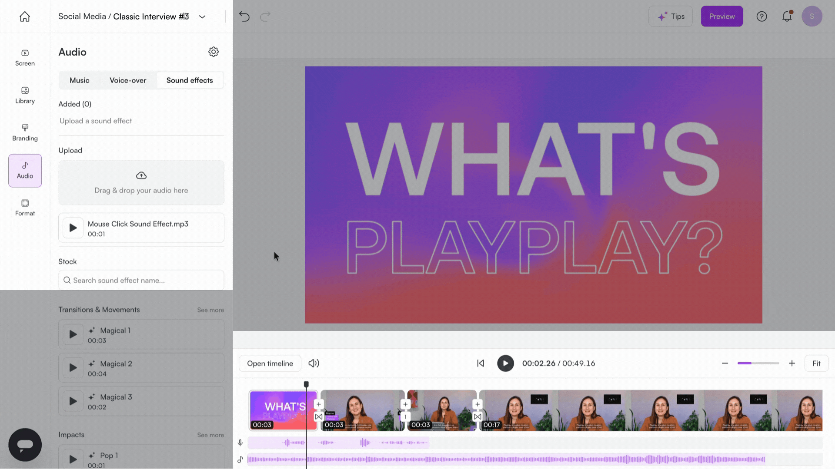Click the timeline zoom slider
Image resolution: width=835 pixels, height=469 pixels.
(x=758, y=363)
